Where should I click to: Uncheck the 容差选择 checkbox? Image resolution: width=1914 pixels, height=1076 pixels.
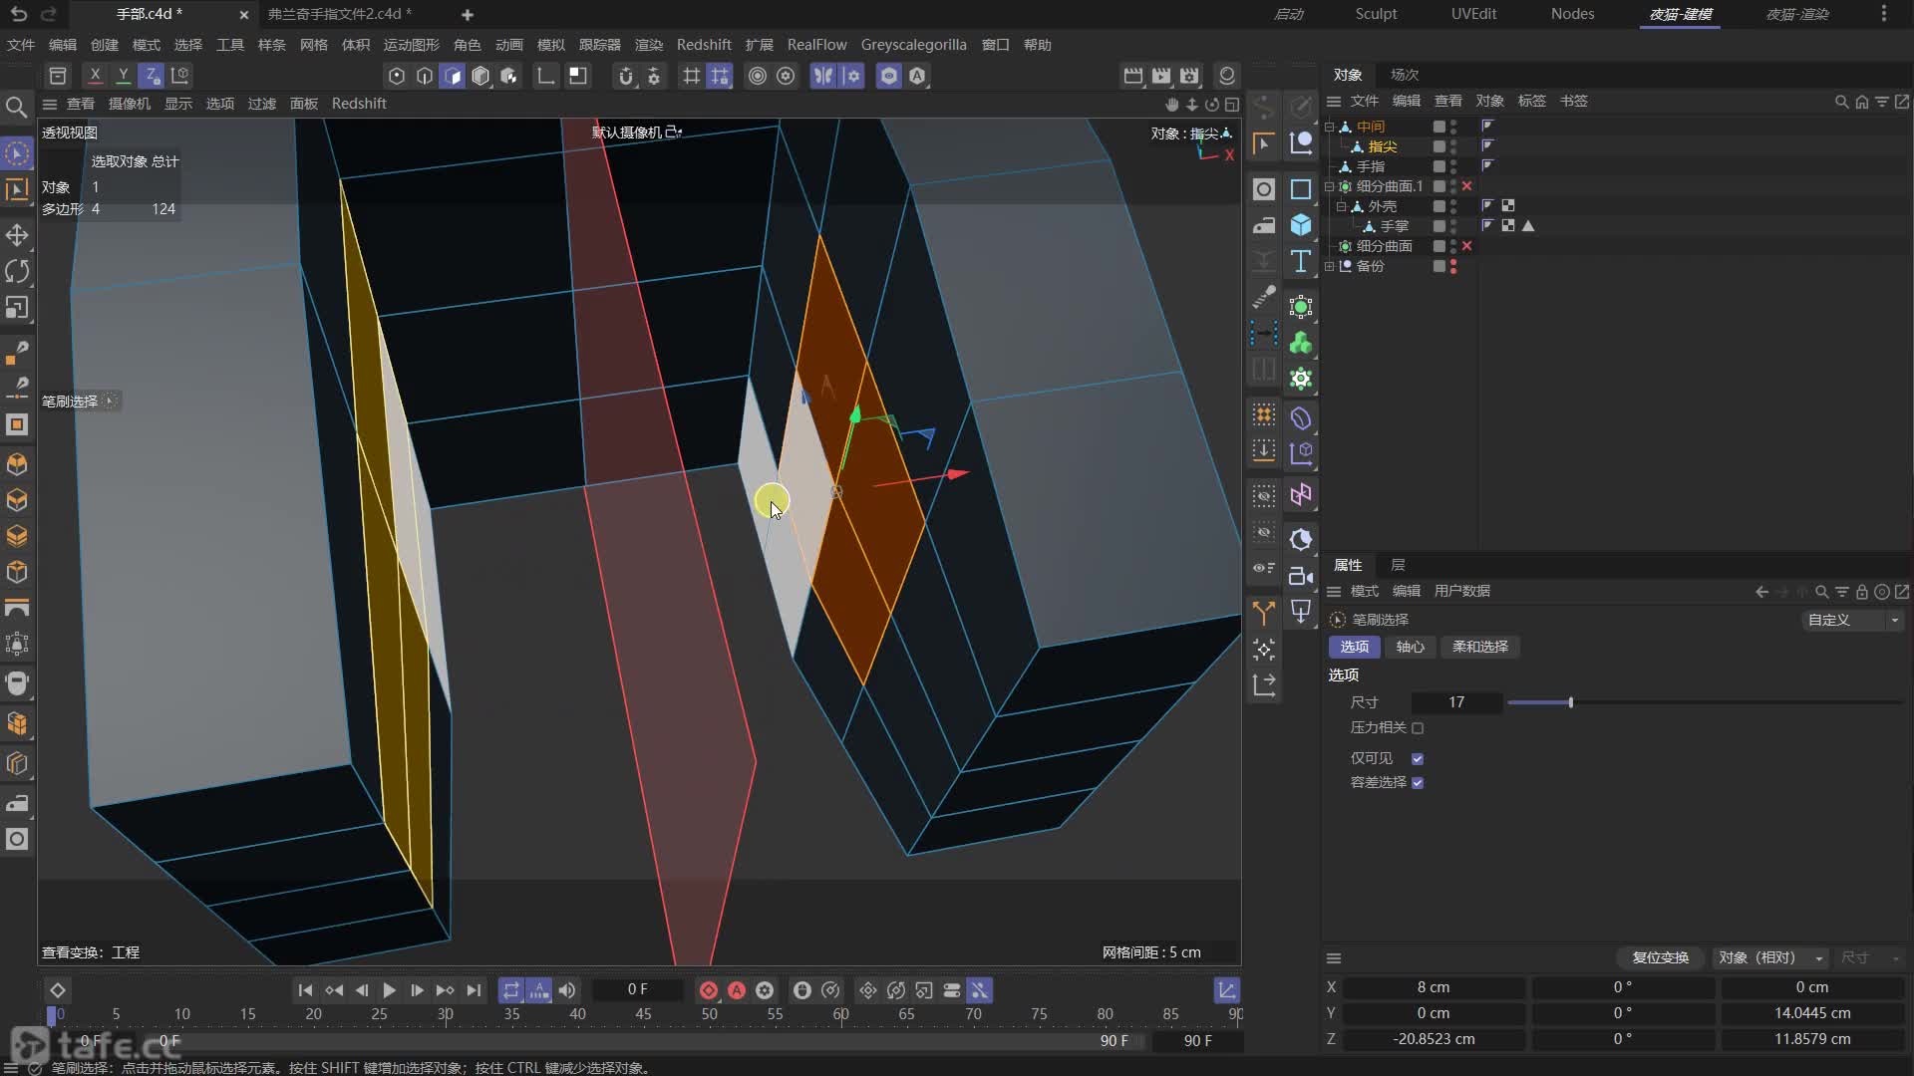(1417, 782)
